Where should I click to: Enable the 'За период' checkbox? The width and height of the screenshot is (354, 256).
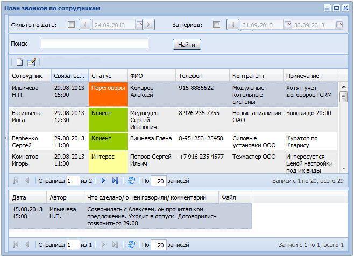coord(216,25)
